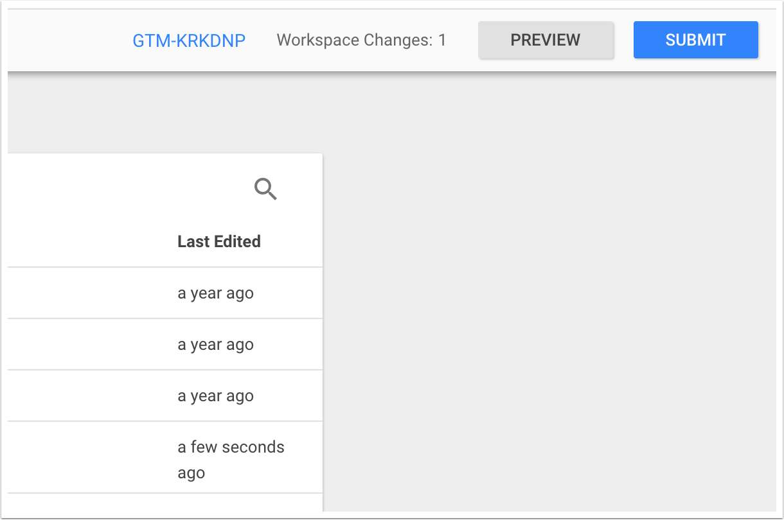
Task: Click the Workspace Changes counter
Action: pyautogui.click(x=361, y=40)
